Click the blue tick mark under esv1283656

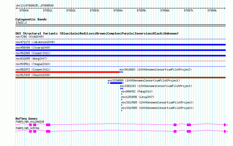[122, 100]
